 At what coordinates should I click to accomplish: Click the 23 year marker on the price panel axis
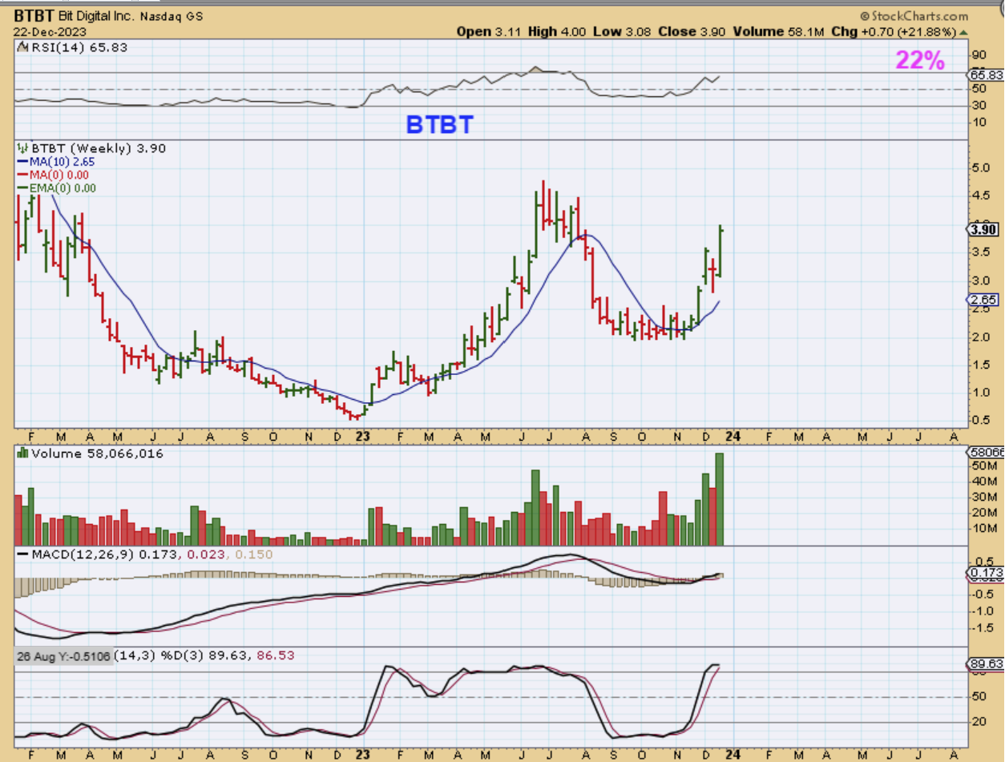point(363,437)
